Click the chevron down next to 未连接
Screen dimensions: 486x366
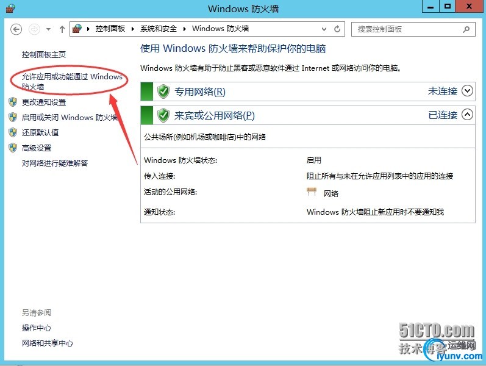pos(467,91)
